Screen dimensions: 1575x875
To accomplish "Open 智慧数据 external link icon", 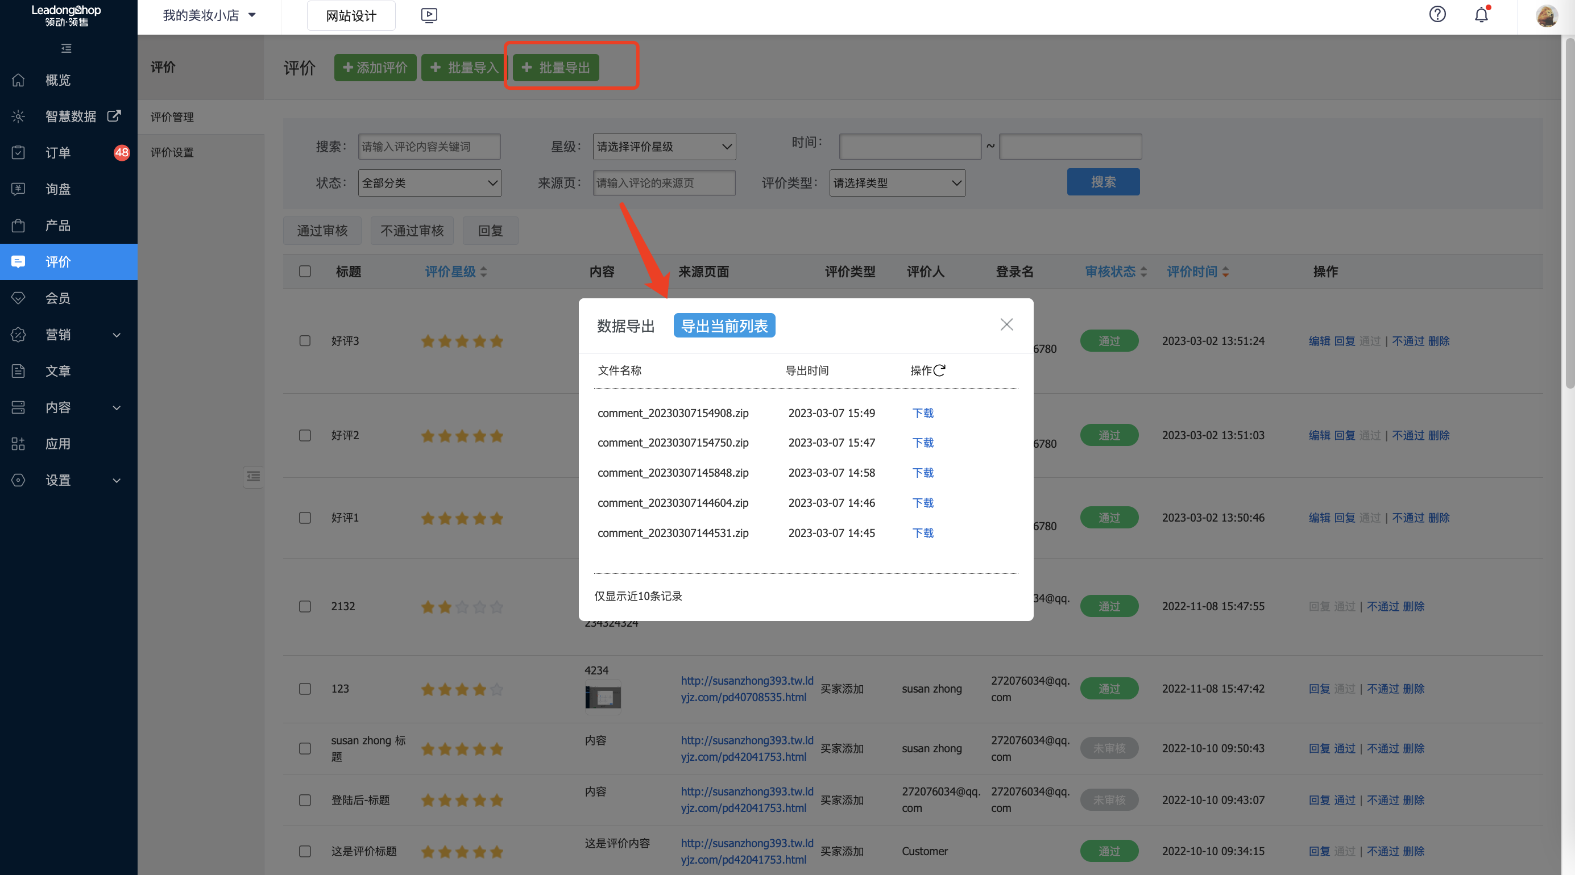I will click(114, 116).
